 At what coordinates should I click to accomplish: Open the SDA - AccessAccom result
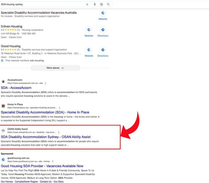click(16, 88)
